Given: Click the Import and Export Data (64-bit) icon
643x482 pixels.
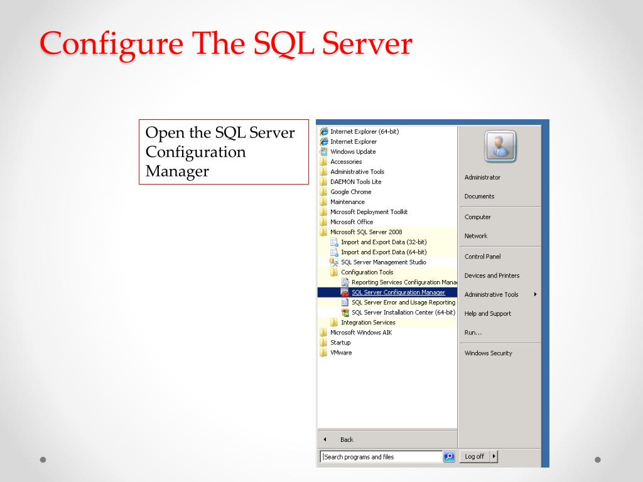Looking at the screenshot, I should point(335,252).
